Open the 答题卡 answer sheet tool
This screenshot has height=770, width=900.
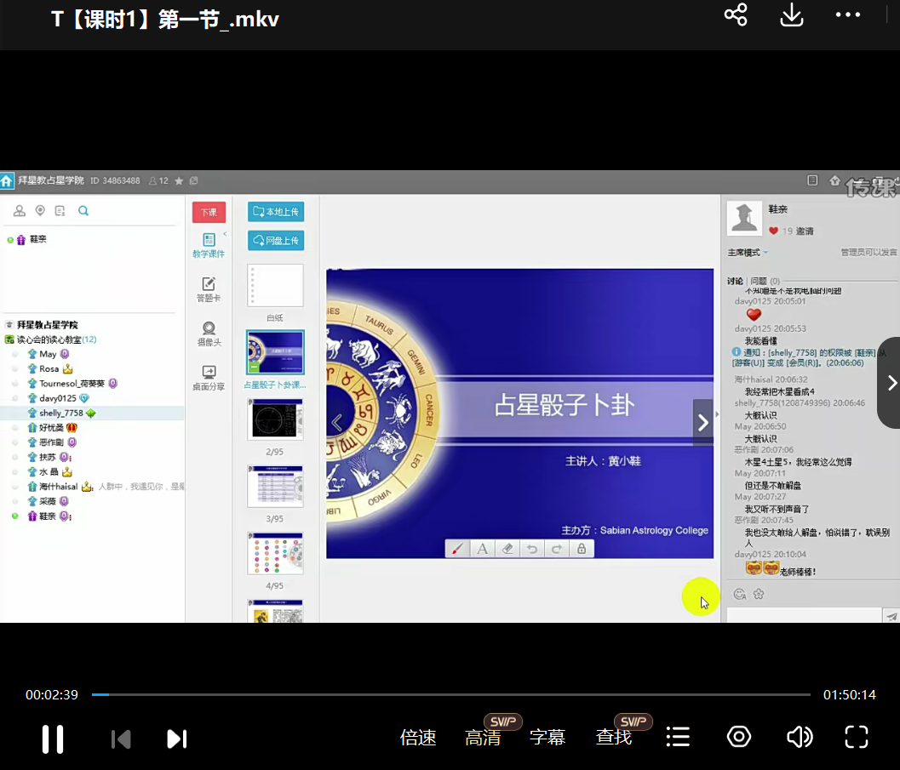(x=209, y=289)
